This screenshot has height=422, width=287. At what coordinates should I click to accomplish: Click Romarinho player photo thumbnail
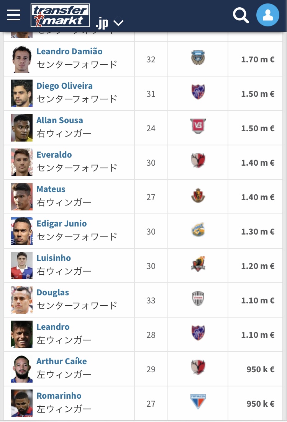click(x=22, y=403)
